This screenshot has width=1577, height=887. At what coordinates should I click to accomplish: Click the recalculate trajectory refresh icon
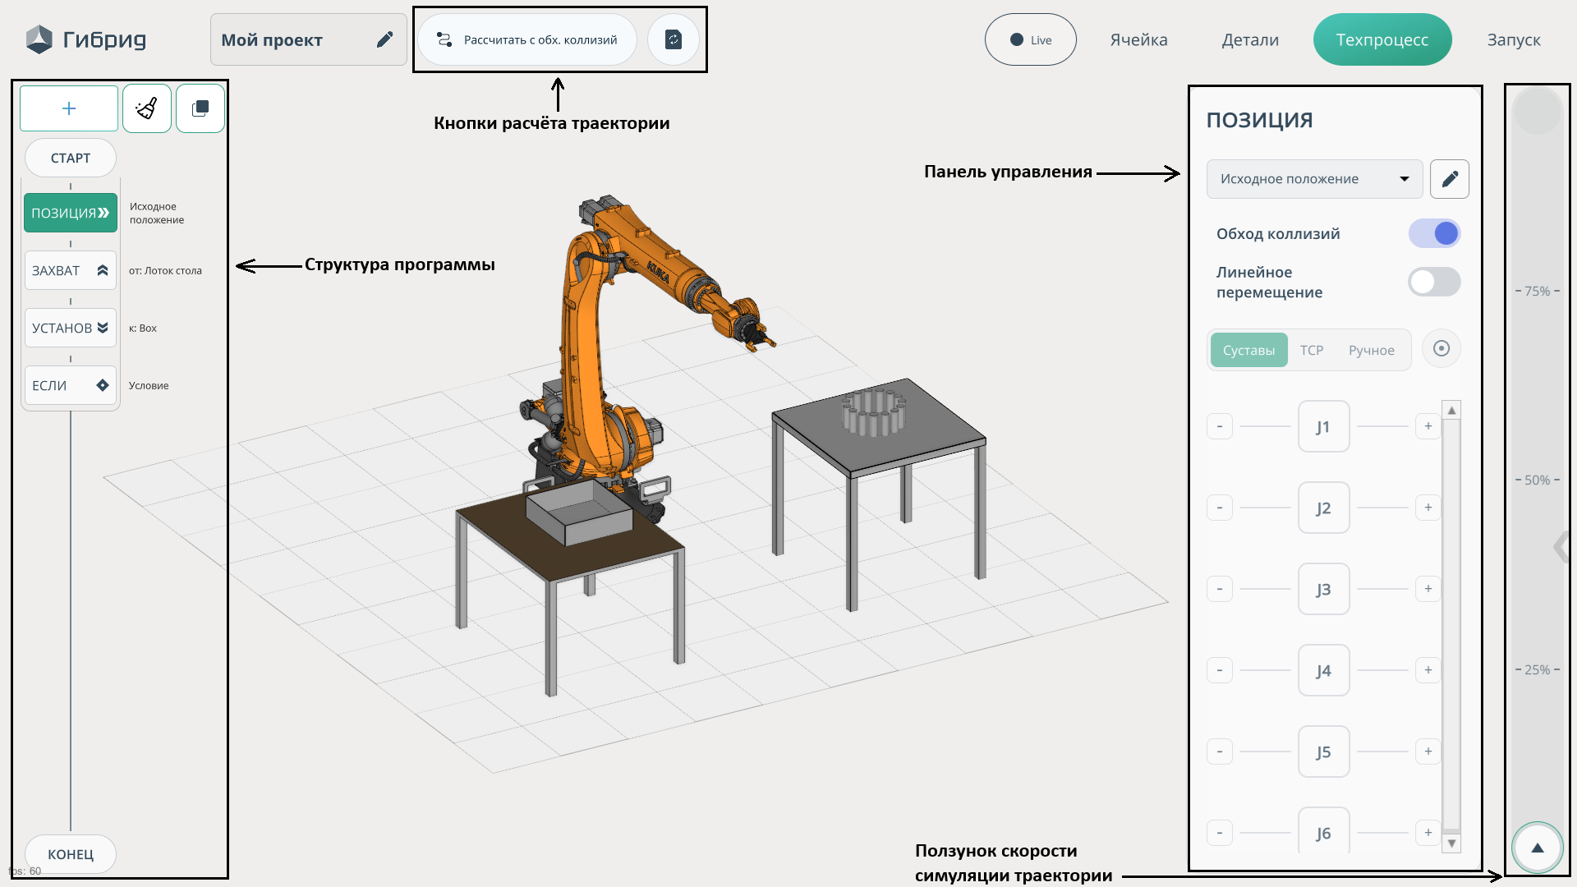(673, 39)
